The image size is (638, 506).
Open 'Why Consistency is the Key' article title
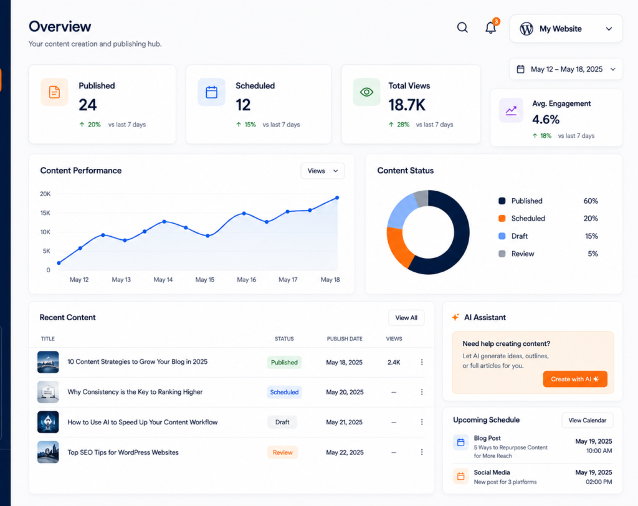(x=135, y=392)
